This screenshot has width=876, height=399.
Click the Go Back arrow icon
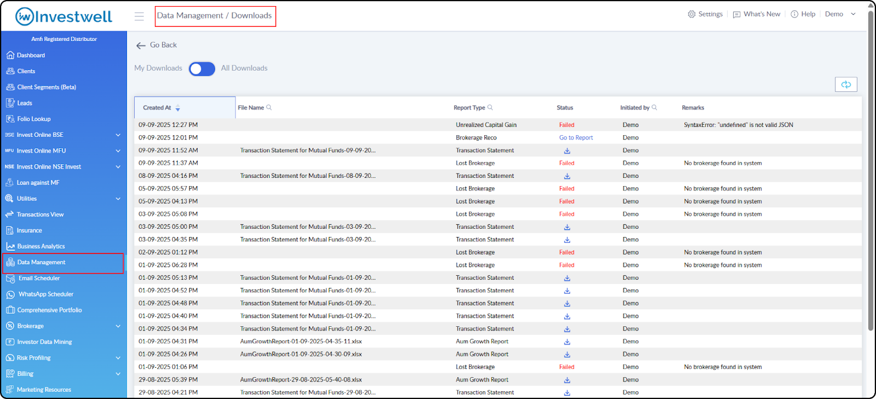point(141,45)
